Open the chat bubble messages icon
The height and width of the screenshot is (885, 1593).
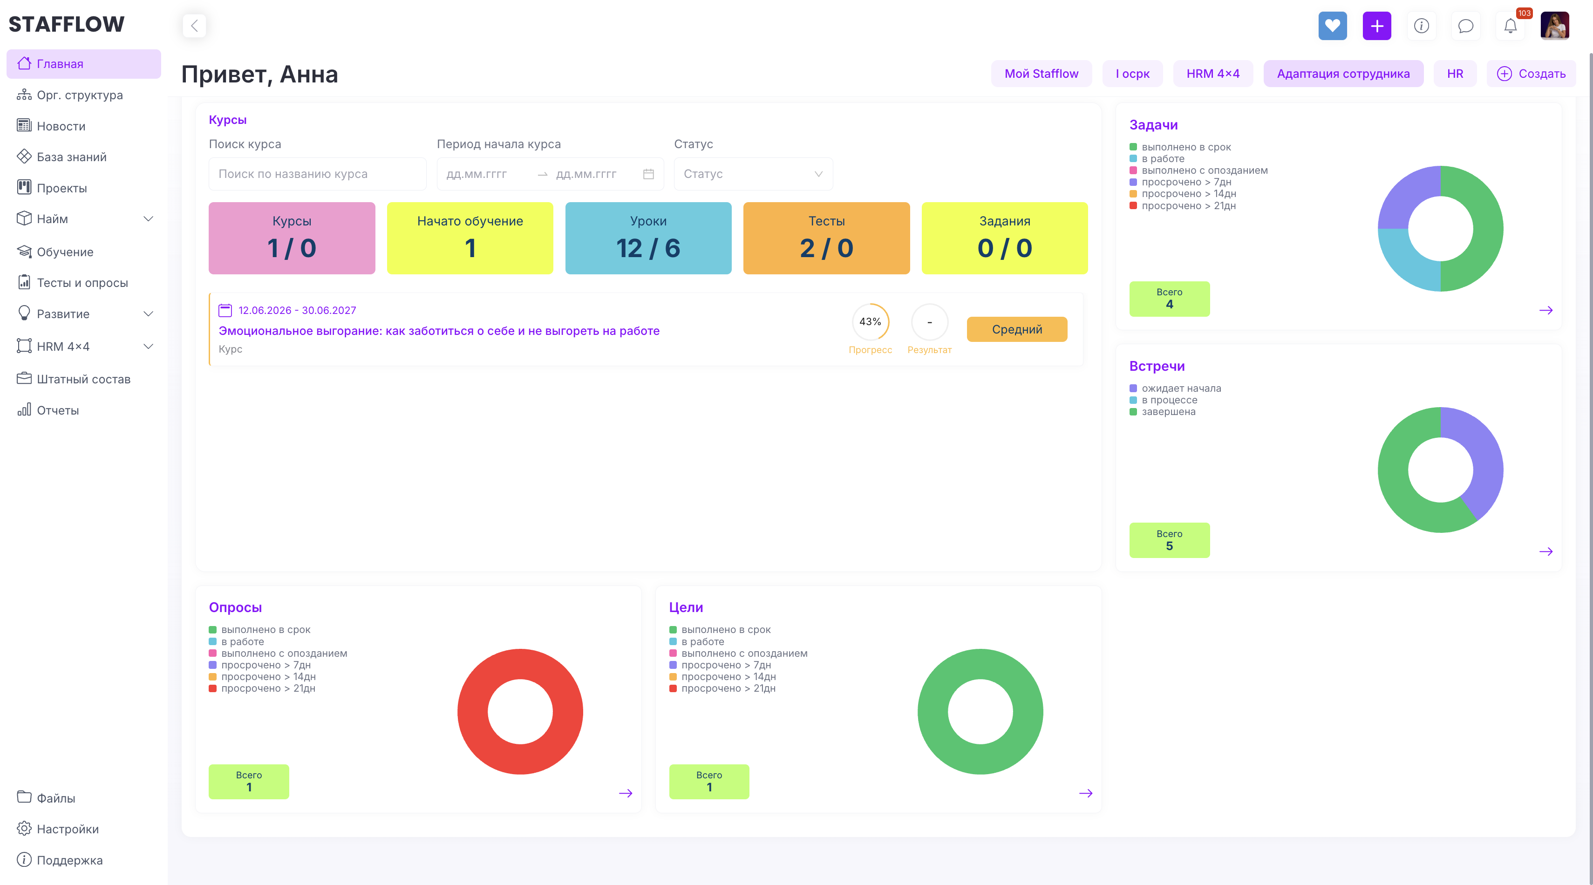click(1466, 26)
